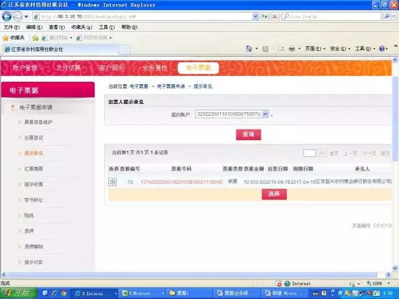399x299 pixels.
Task: Open the 工具(T) menu in menu bar
Action: (105, 27)
